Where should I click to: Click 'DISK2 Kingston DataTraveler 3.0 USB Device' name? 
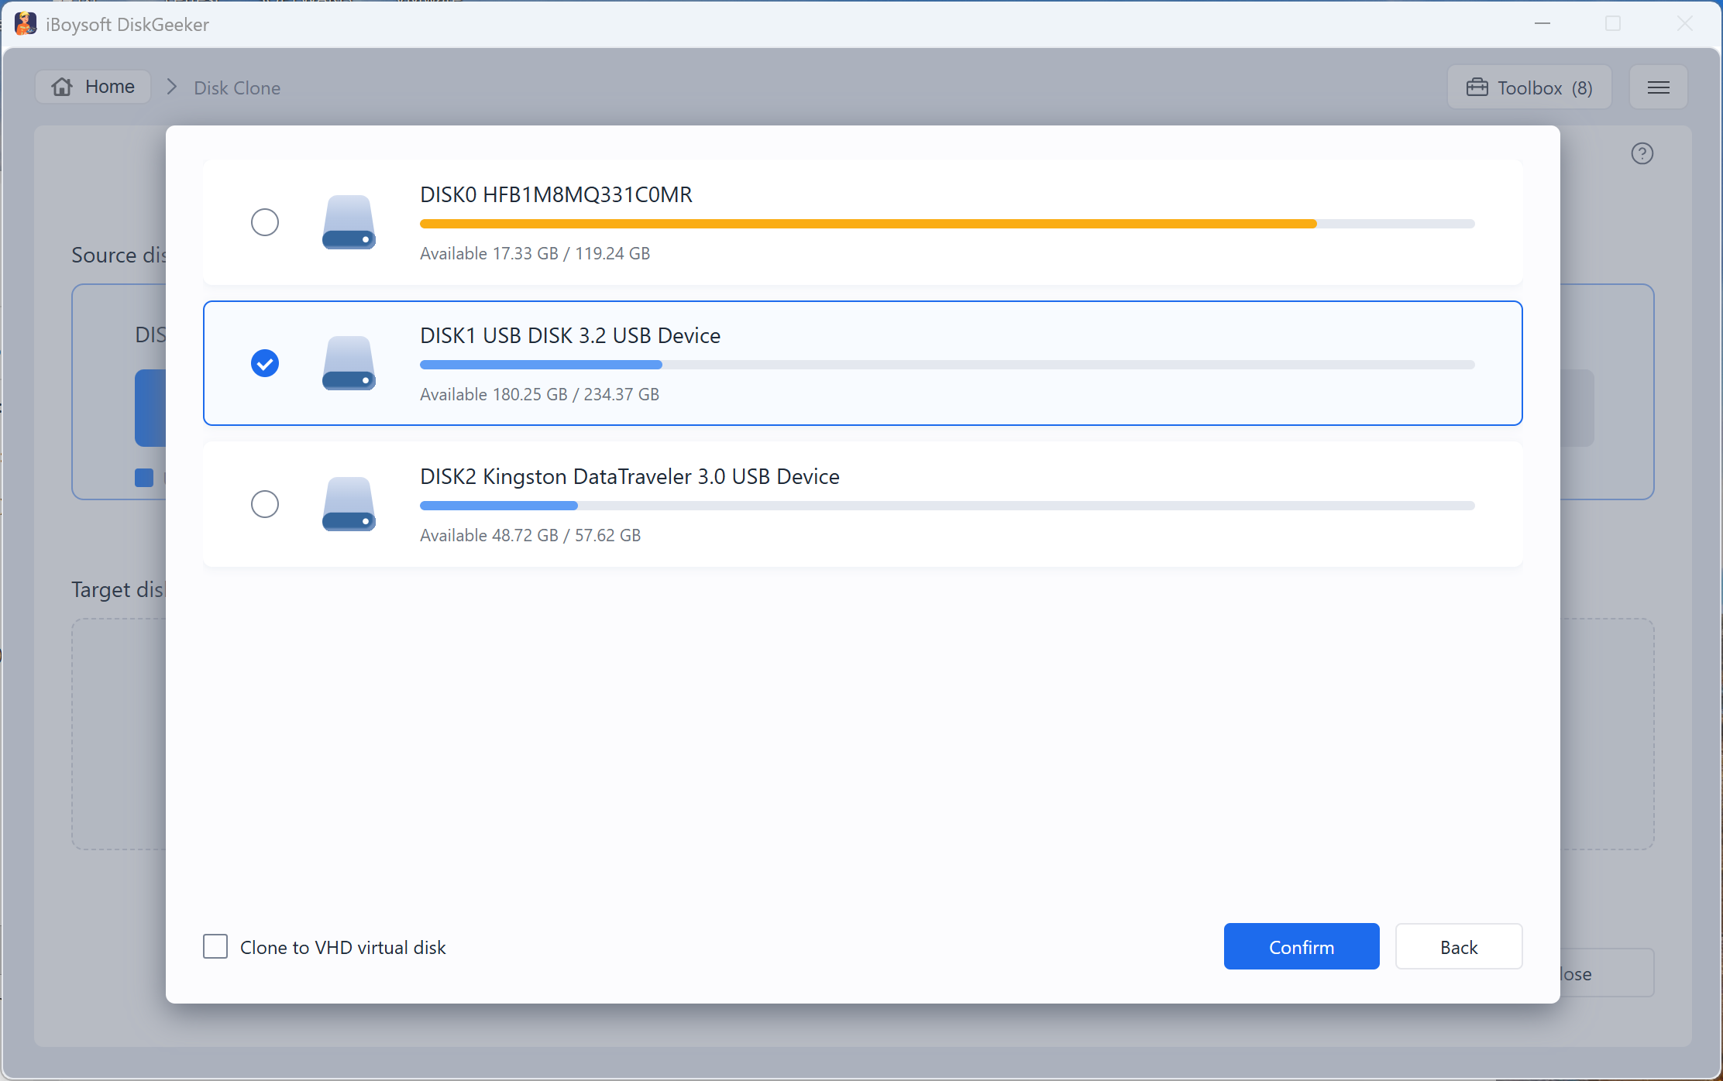point(630,476)
